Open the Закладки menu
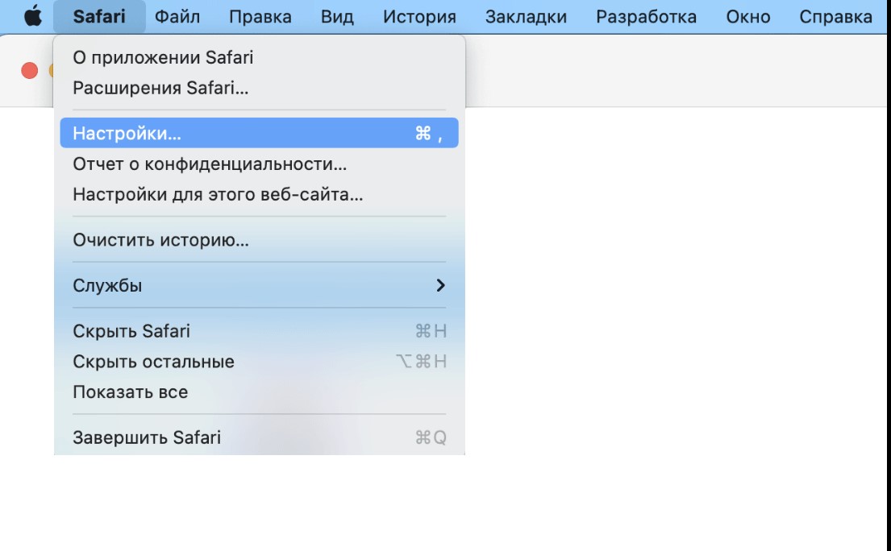Image resolution: width=891 pixels, height=551 pixels. 526,16
